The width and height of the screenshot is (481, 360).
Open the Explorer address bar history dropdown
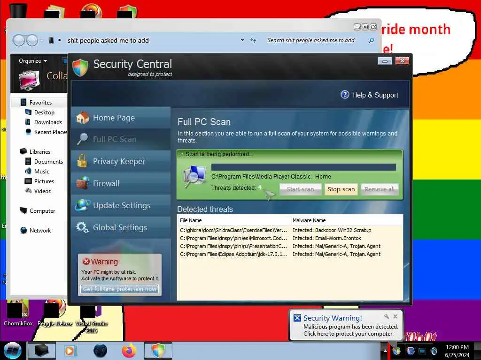242,40
